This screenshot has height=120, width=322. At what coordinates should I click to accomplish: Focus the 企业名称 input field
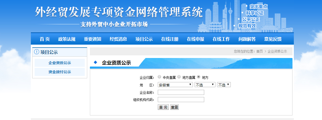coord(181,92)
